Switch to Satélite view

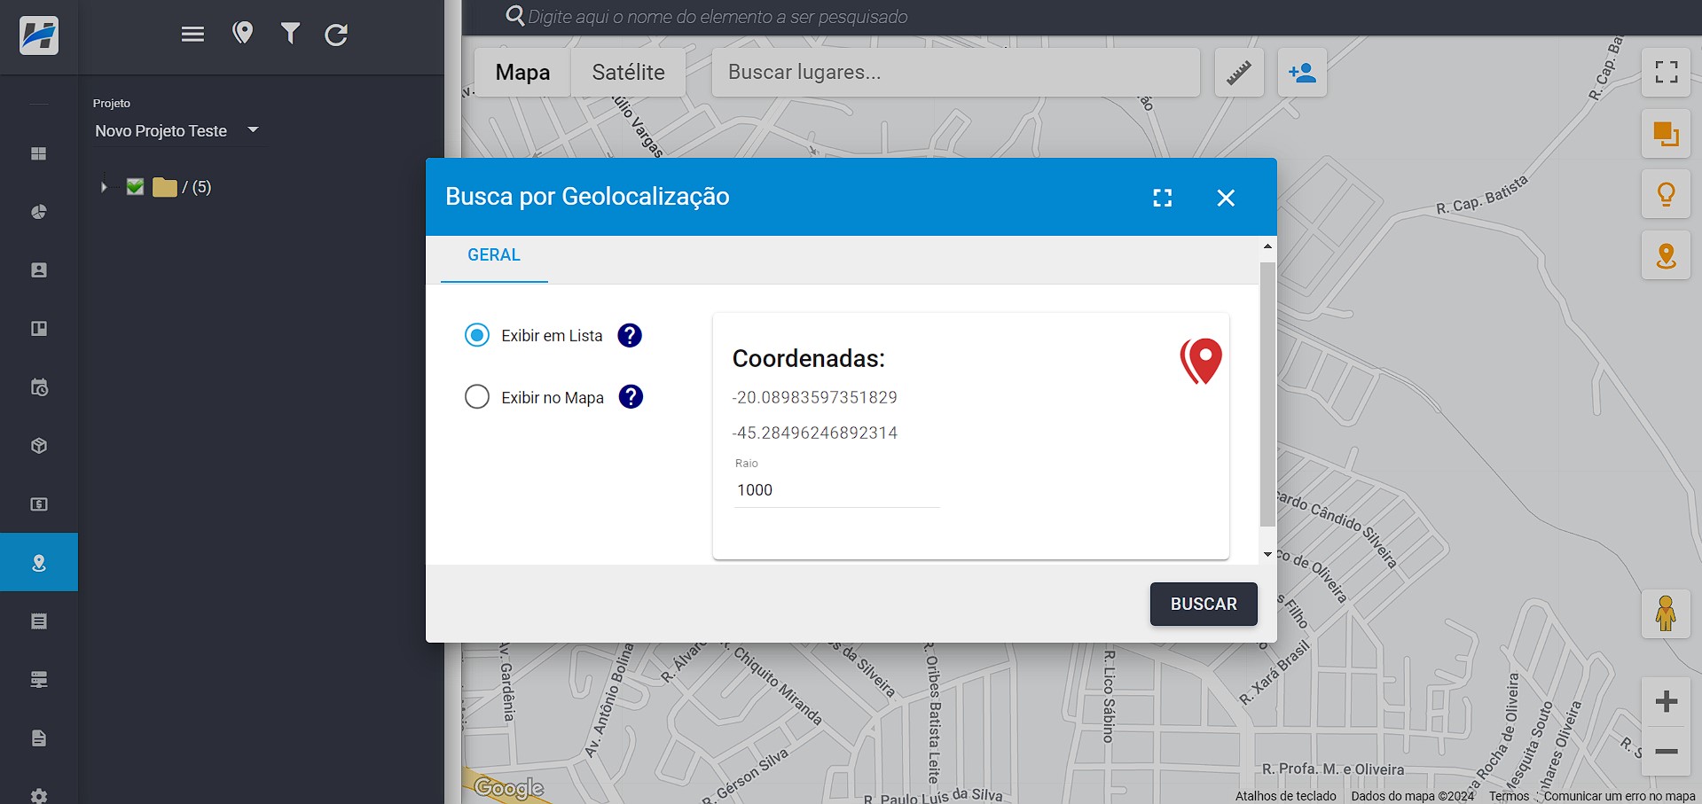point(628,73)
